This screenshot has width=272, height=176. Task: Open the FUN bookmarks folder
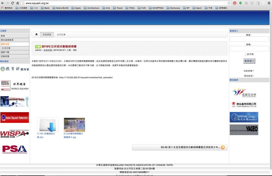(x=142, y=8)
